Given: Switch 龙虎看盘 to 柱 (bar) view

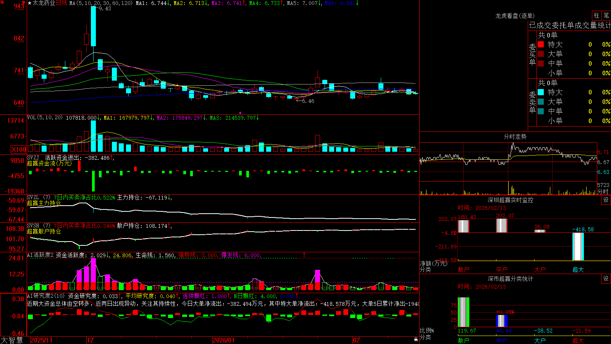Looking at the screenshot, I should [x=596, y=15].
